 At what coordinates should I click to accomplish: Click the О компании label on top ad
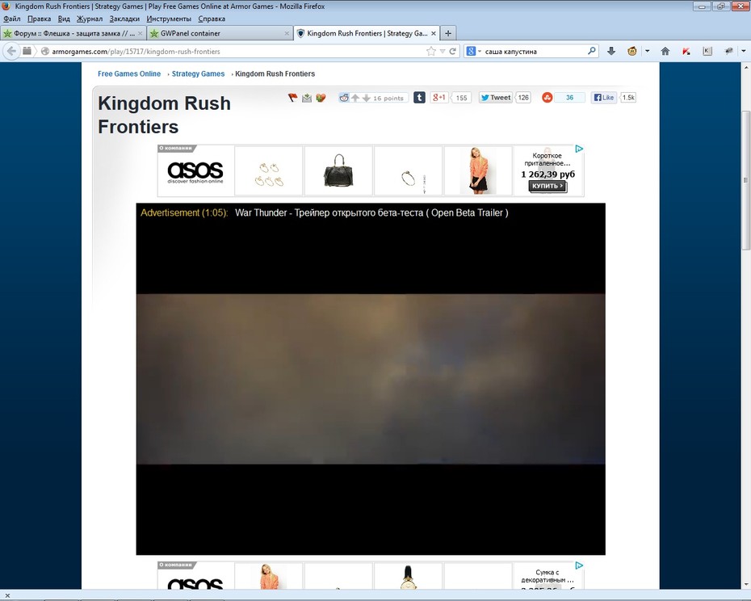pyautogui.click(x=175, y=148)
